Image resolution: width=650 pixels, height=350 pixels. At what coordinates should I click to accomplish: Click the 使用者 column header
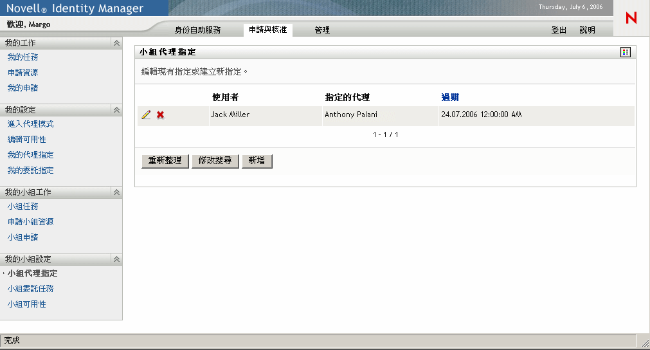(225, 97)
